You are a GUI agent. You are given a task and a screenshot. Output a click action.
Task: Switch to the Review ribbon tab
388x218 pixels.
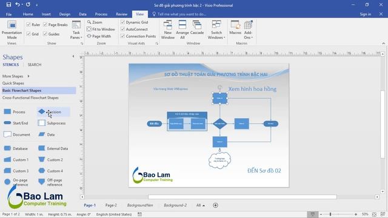pyautogui.click(x=121, y=15)
